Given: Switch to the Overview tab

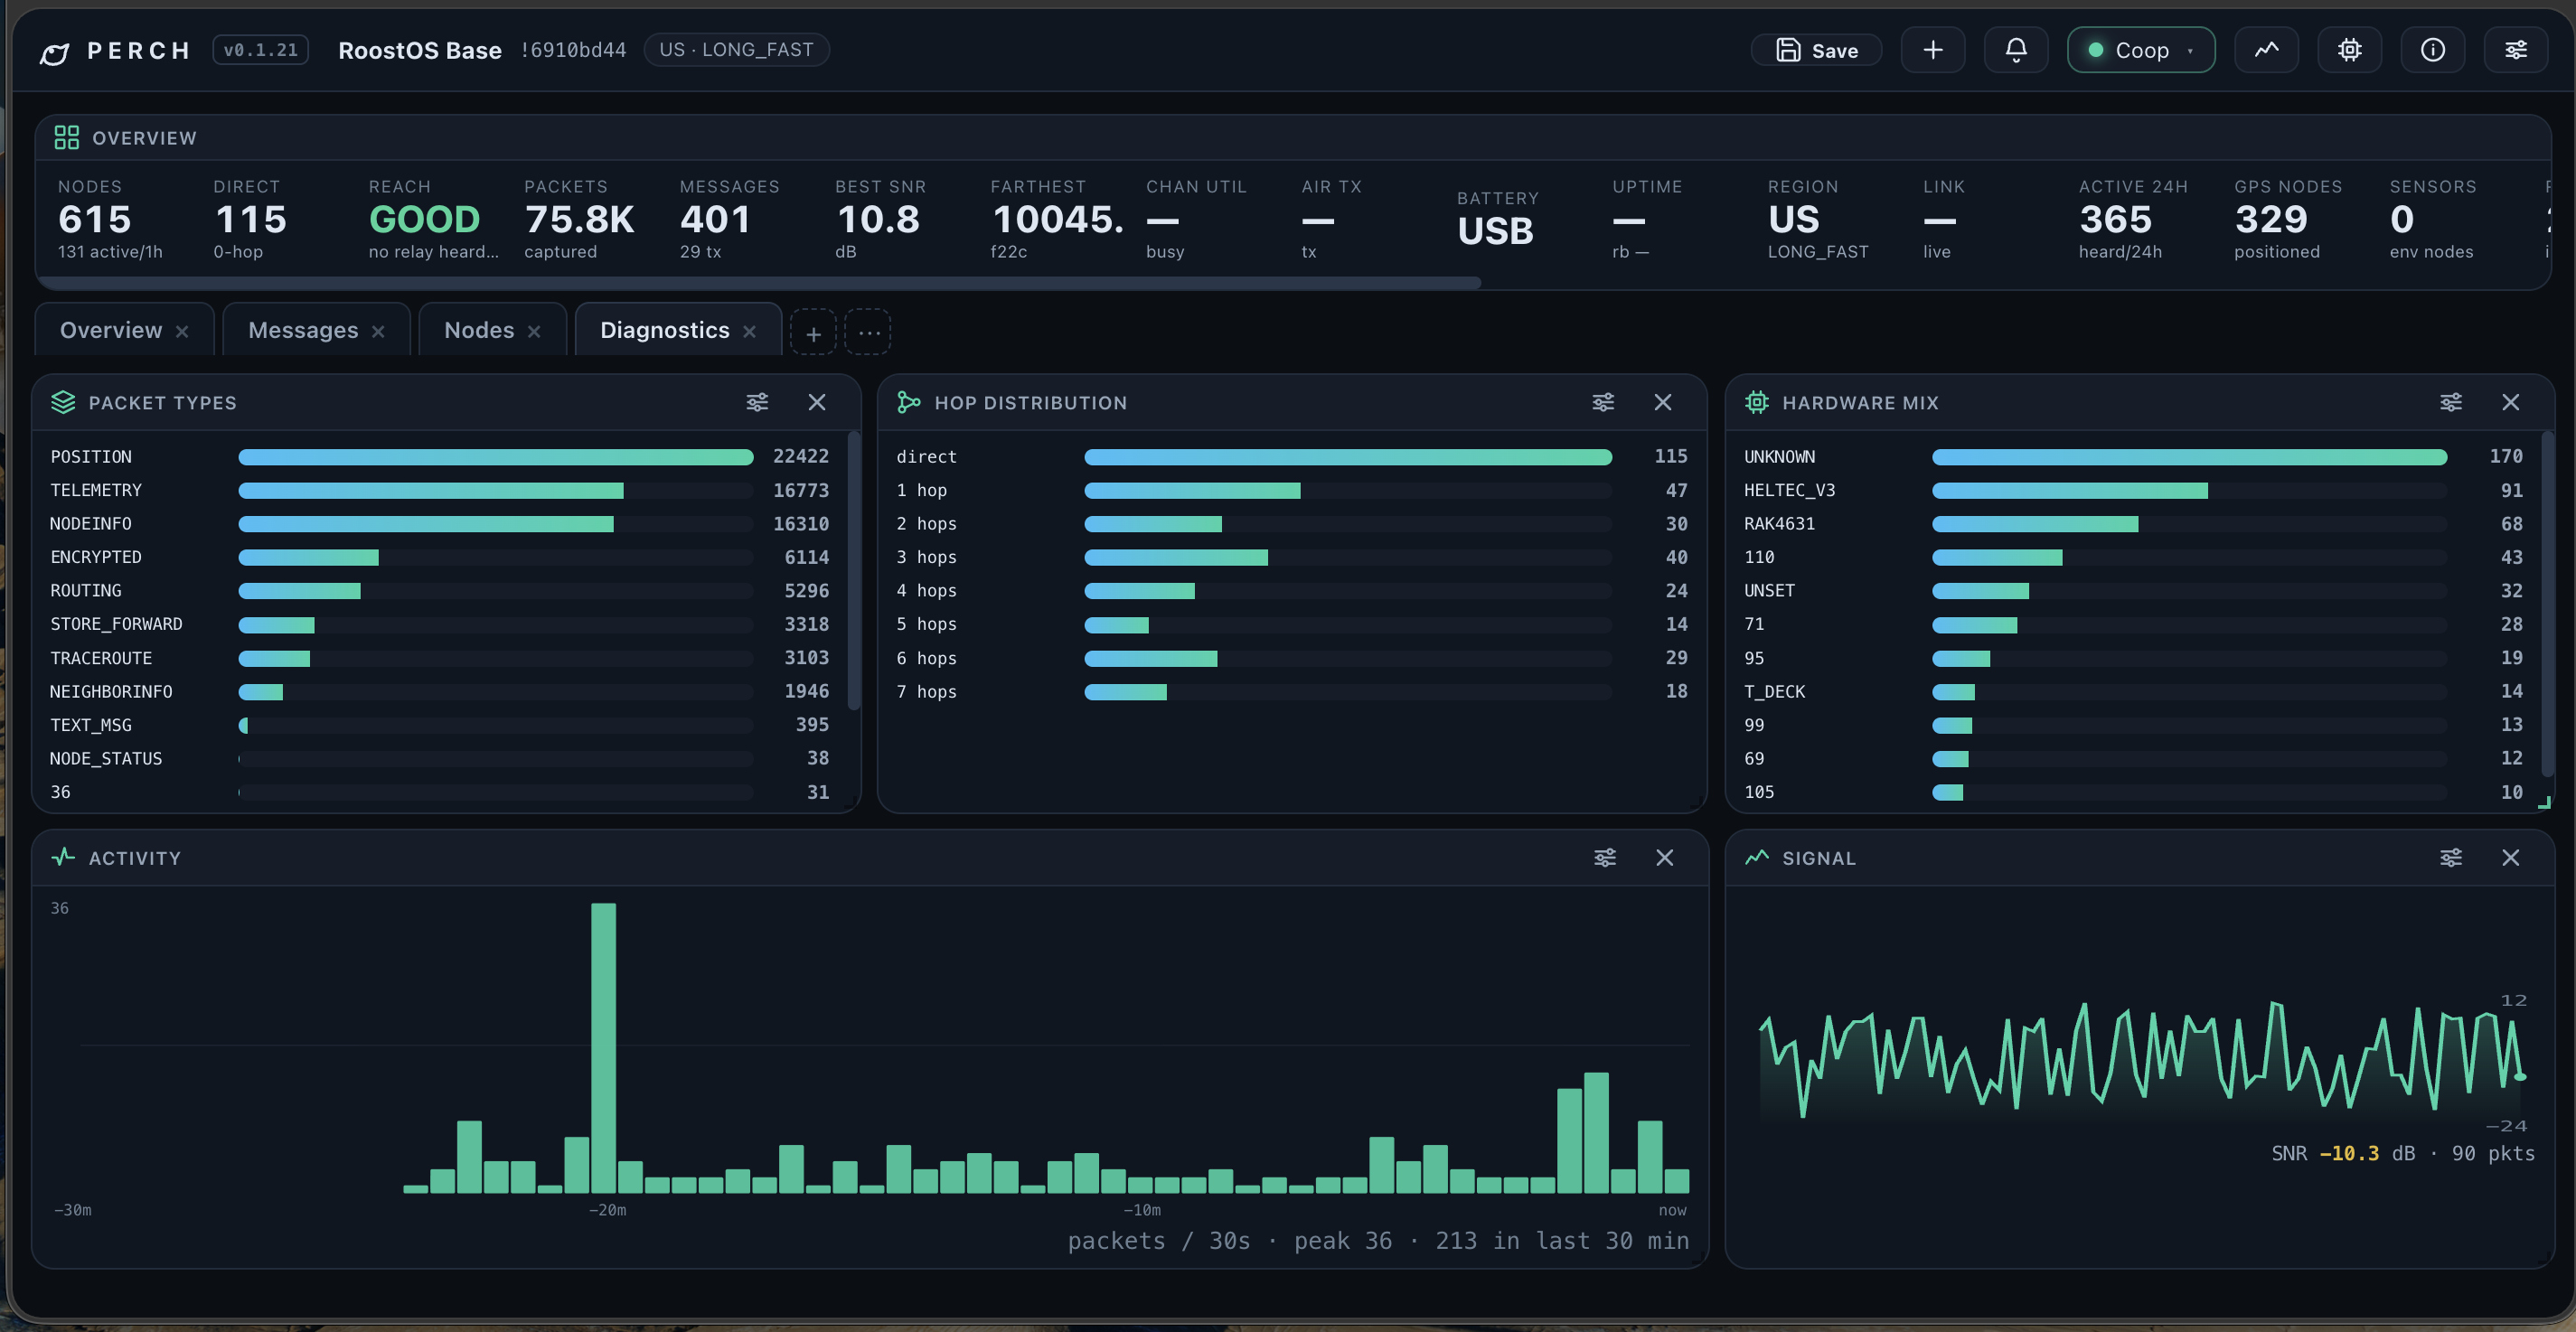Looking at the screenshot, I should click(110, 330).
